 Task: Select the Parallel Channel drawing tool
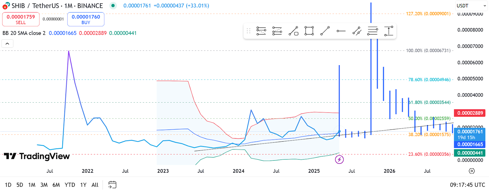[357, 31]
